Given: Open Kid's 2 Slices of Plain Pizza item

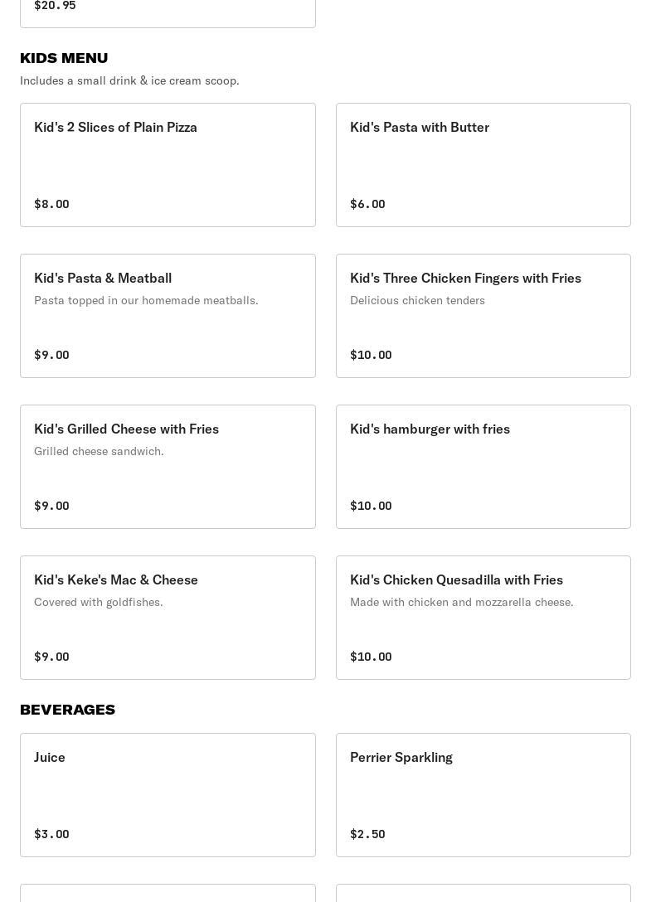Looking at the screenshot, I should [168, 165].
